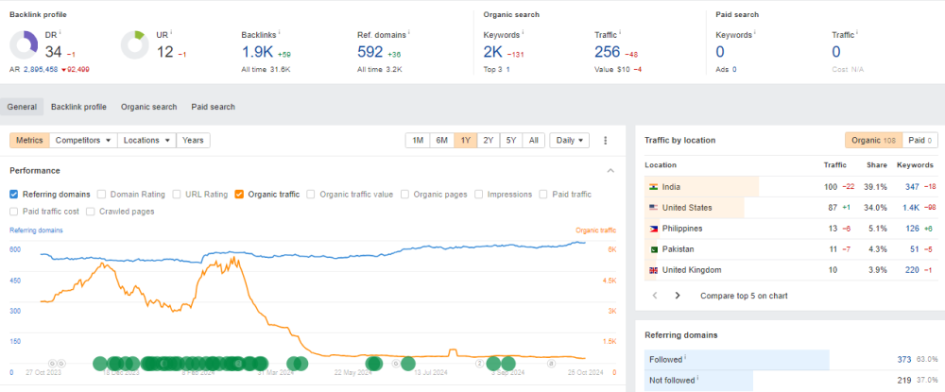Open the Locations dropdown
Image resolution: width=945 pixels, height=392 pixels.
point(147,141)
